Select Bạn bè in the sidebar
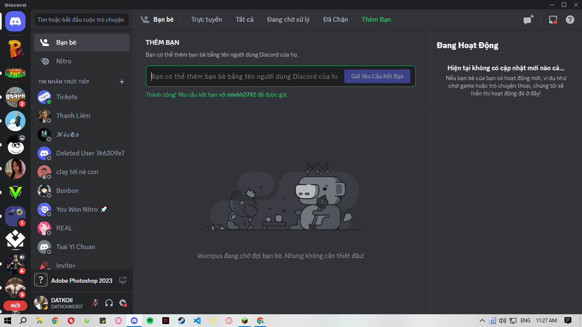 82,43
